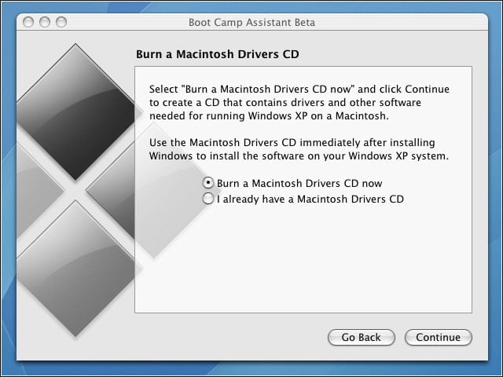Click the "Boot Camp Assistant Beta" window title
503x377 pixels.
pos(251,23)
